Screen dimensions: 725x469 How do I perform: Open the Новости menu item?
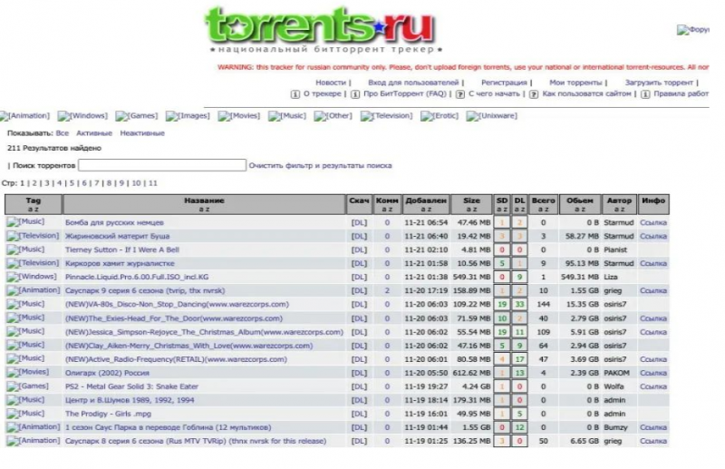tap(331, 83)
